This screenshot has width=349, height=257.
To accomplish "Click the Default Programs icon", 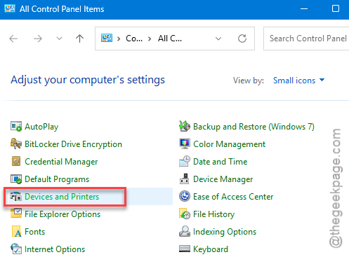I will click(x=16, y=179).
